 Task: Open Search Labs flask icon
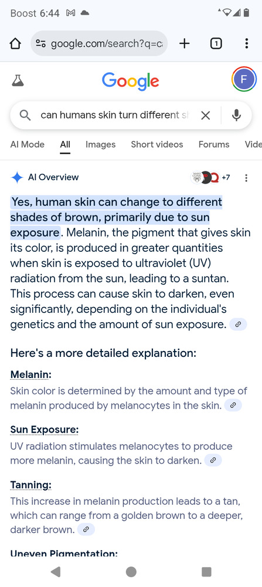(18, 80)
